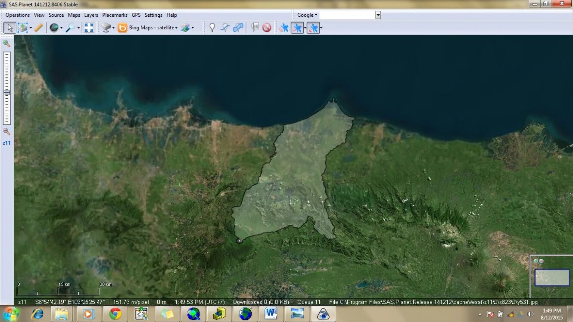Open the View menu
The width and height of the screenshot is (573, 322).
[39, 15]
